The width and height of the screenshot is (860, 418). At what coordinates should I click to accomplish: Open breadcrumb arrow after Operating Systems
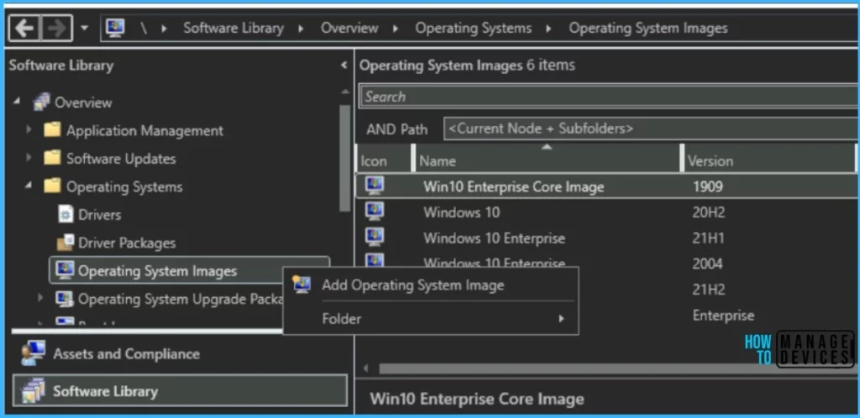(x=549, y=29)
